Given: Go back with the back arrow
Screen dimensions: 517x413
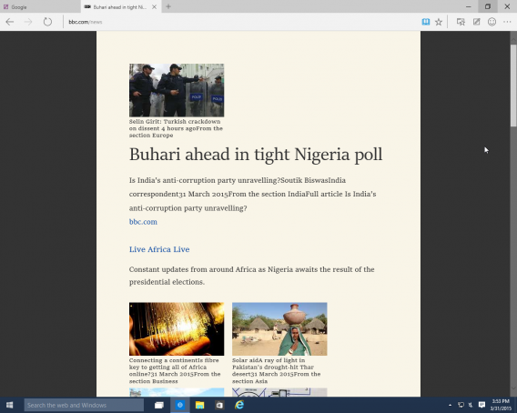Looking at the screenshot, I should 10,22.
